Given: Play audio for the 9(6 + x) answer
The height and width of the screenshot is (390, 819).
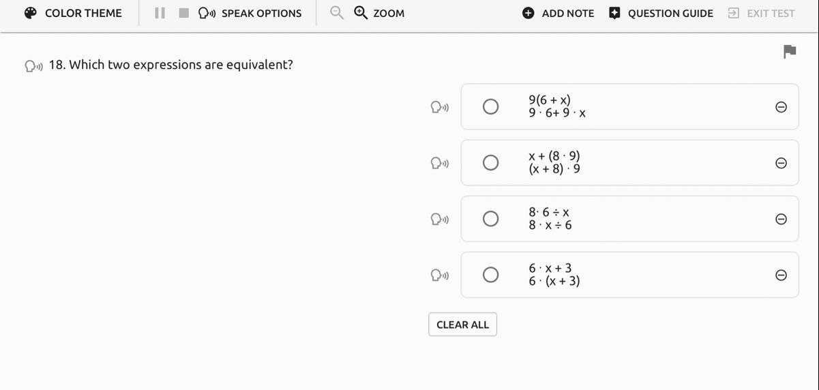Looking at the screenshot, I should pos(440,107).
